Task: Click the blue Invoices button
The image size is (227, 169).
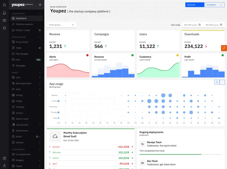Action: [195, 5]
